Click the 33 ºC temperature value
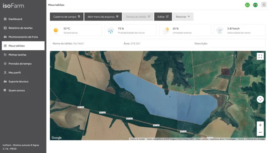269x153 pixels. point(67,28)
